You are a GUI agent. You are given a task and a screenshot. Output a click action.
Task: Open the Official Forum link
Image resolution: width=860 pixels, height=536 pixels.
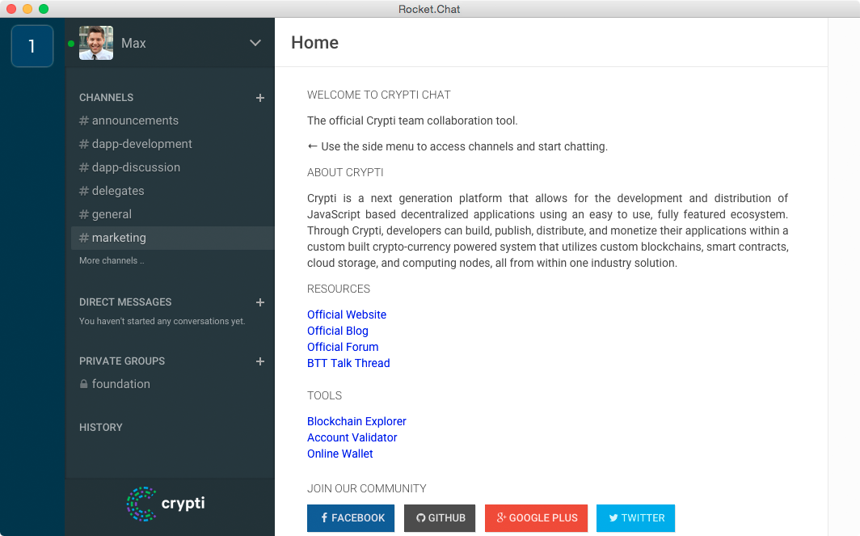tap(343, 348)
